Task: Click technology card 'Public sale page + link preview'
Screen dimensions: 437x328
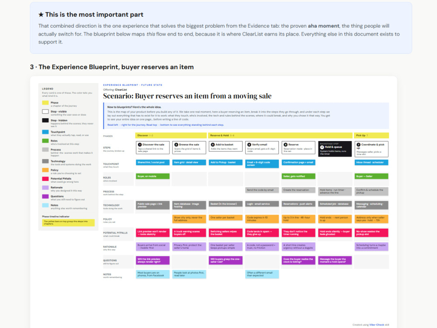Action: point(153,205)
